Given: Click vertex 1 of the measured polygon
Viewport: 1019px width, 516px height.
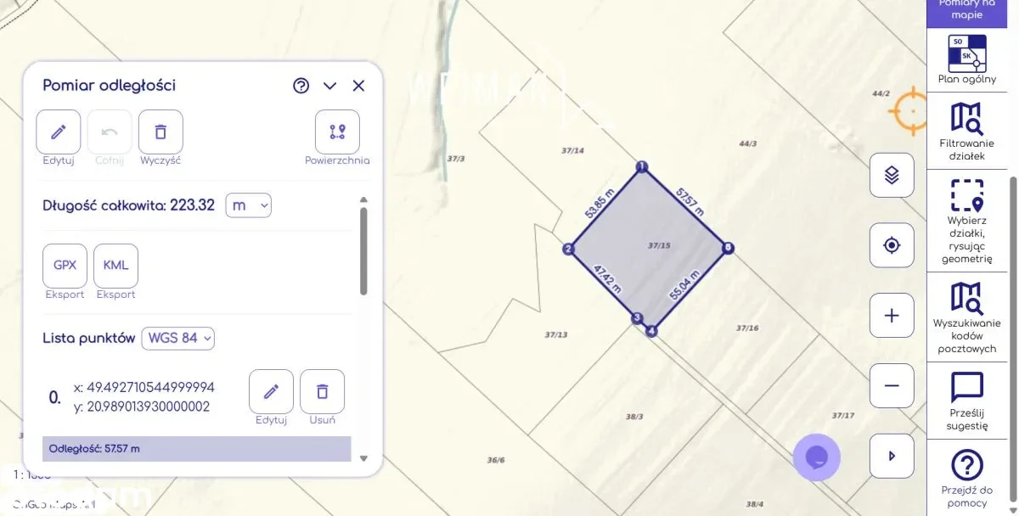Looking at the screenshot, I should [x=642, y=166].
